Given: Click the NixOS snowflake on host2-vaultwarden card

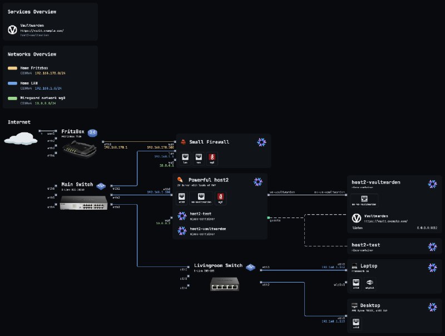Looking at the screenshot, I should click(432, 184).
